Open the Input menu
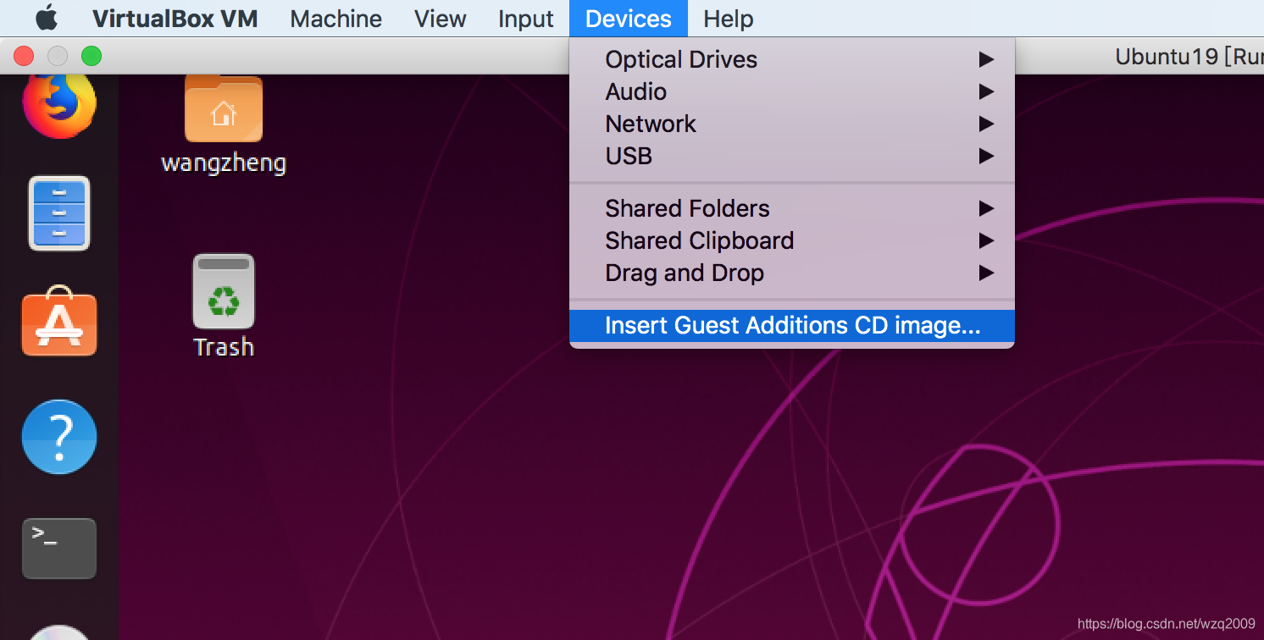1264x640 pixels. 525,19
